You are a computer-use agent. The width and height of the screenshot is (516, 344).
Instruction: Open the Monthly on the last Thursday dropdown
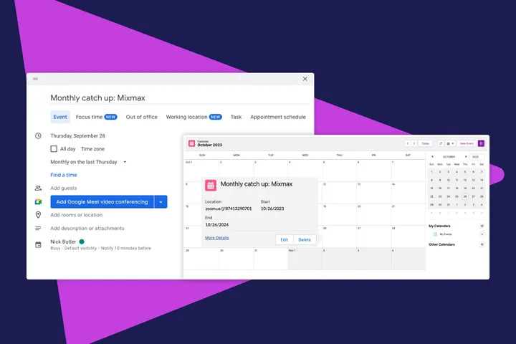pos(89,162)
